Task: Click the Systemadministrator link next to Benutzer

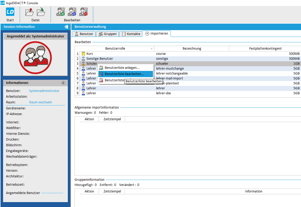Action: tap(44, 91)
